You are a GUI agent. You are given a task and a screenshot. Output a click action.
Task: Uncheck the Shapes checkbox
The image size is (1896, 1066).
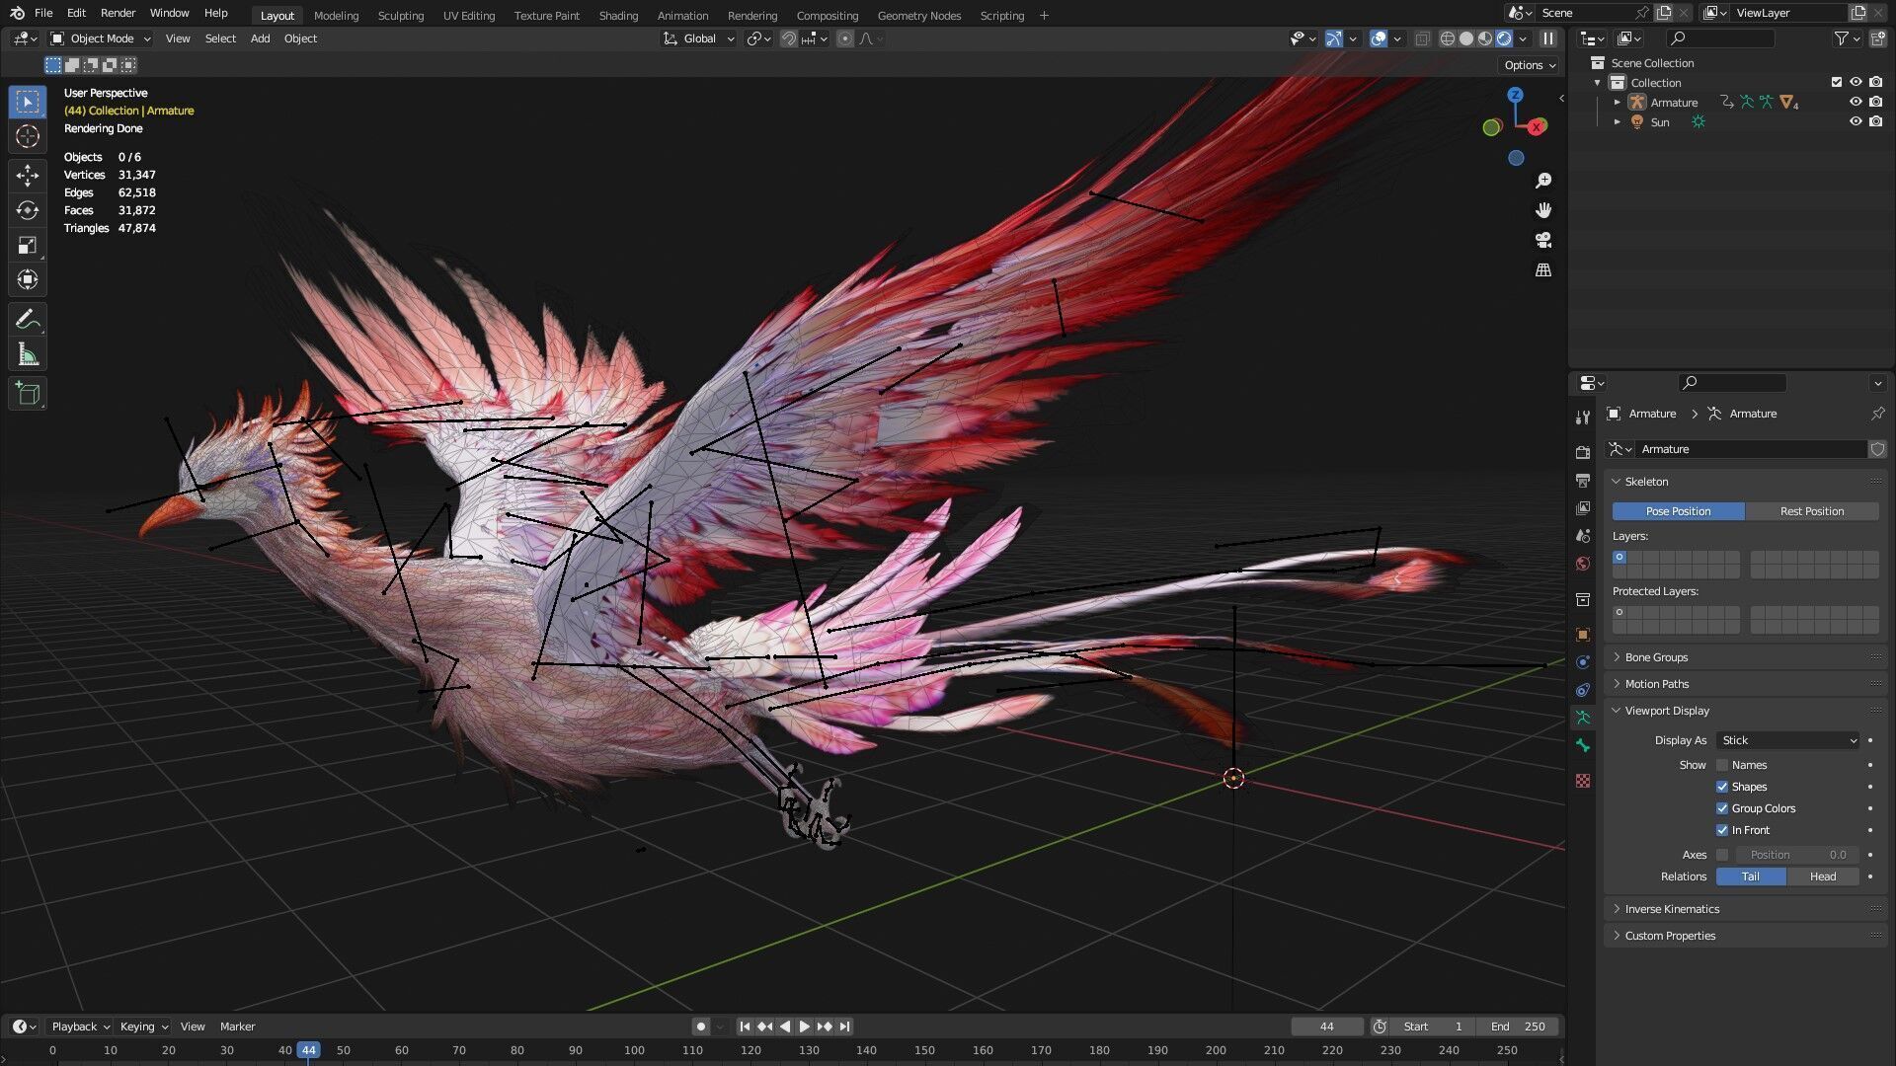coord(1722,787)
